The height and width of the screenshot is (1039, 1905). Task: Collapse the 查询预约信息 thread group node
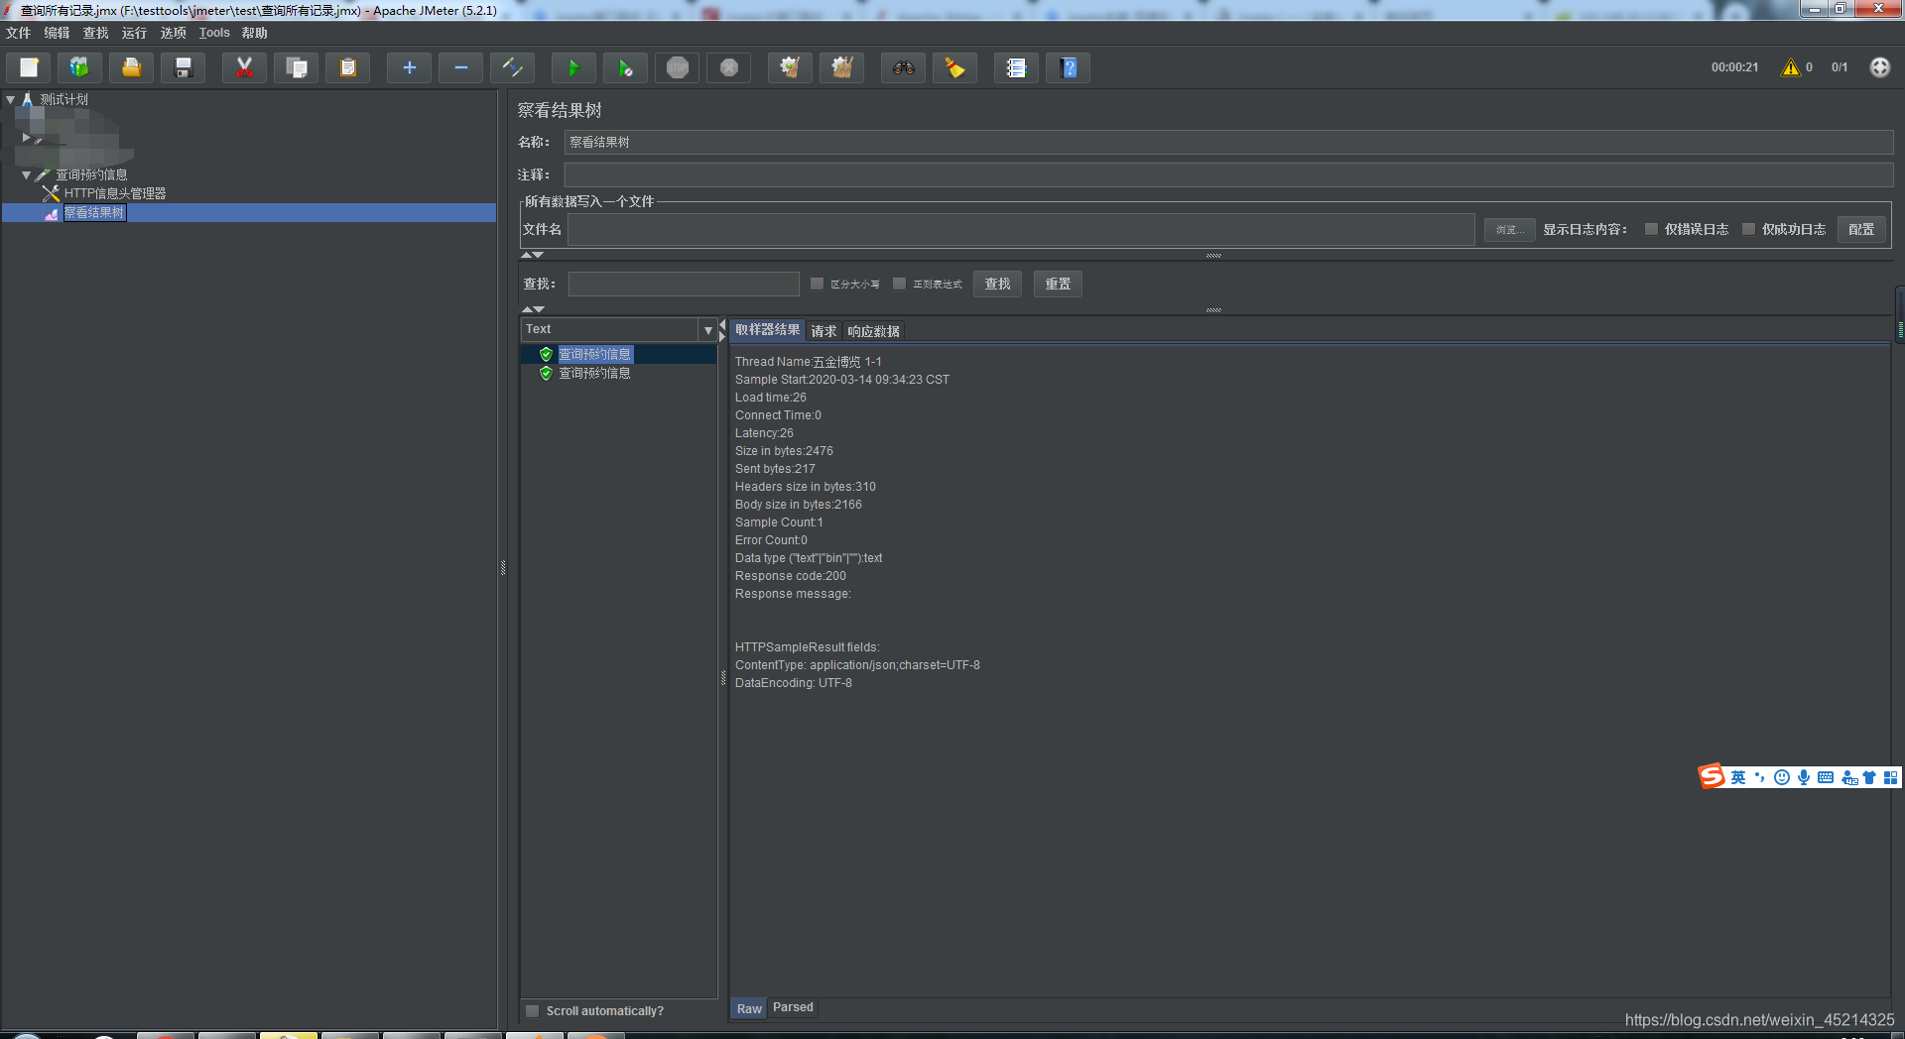click(26, 174)
